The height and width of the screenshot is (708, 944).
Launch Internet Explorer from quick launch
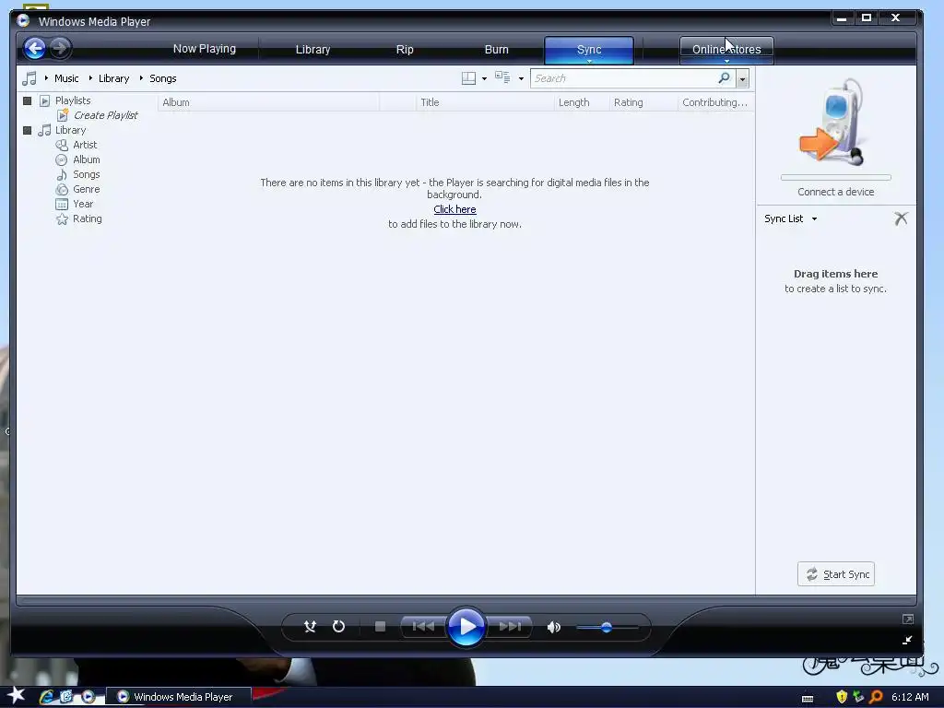coord(46,697)
